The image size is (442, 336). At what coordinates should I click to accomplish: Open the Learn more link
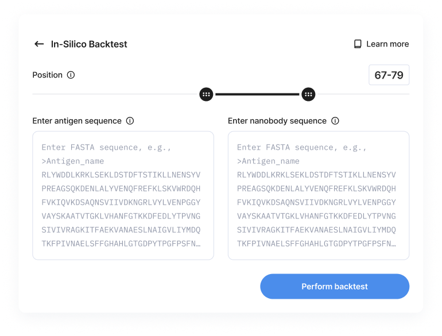pos(387,44)
